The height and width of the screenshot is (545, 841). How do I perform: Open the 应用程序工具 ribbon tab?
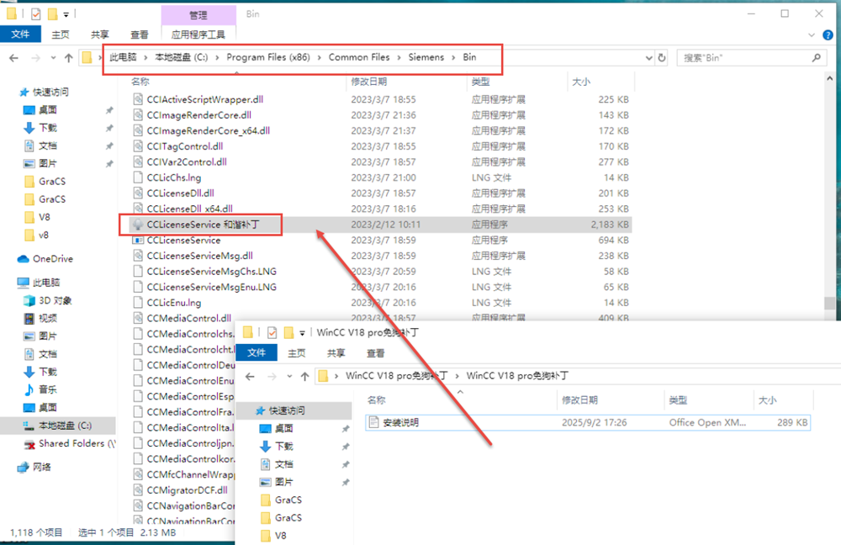198,34
